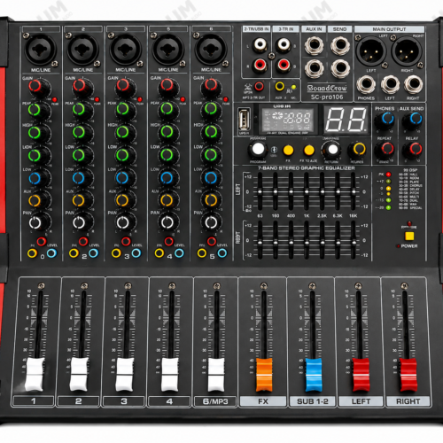Move the channel 1 white fader

(35, 375)
